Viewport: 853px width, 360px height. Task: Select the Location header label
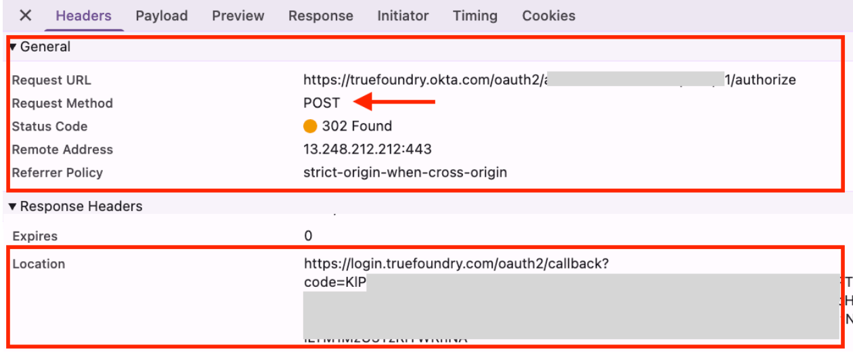[x=39, y=264]
